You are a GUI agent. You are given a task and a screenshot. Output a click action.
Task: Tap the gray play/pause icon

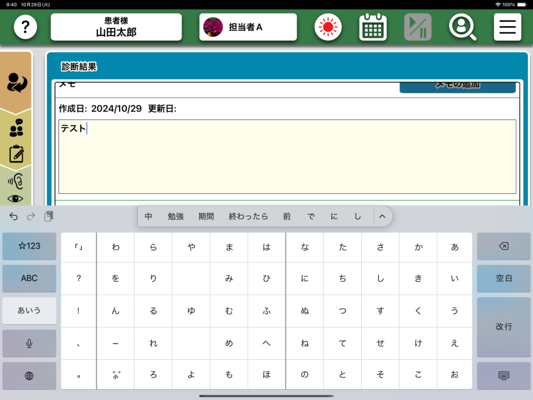click(x=417, y=27)
